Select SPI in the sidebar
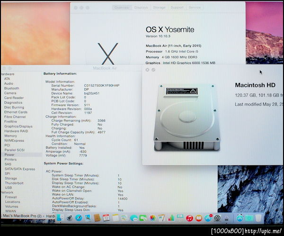The image size is (284, 236). pyautogui.click(x=8, y=173)
